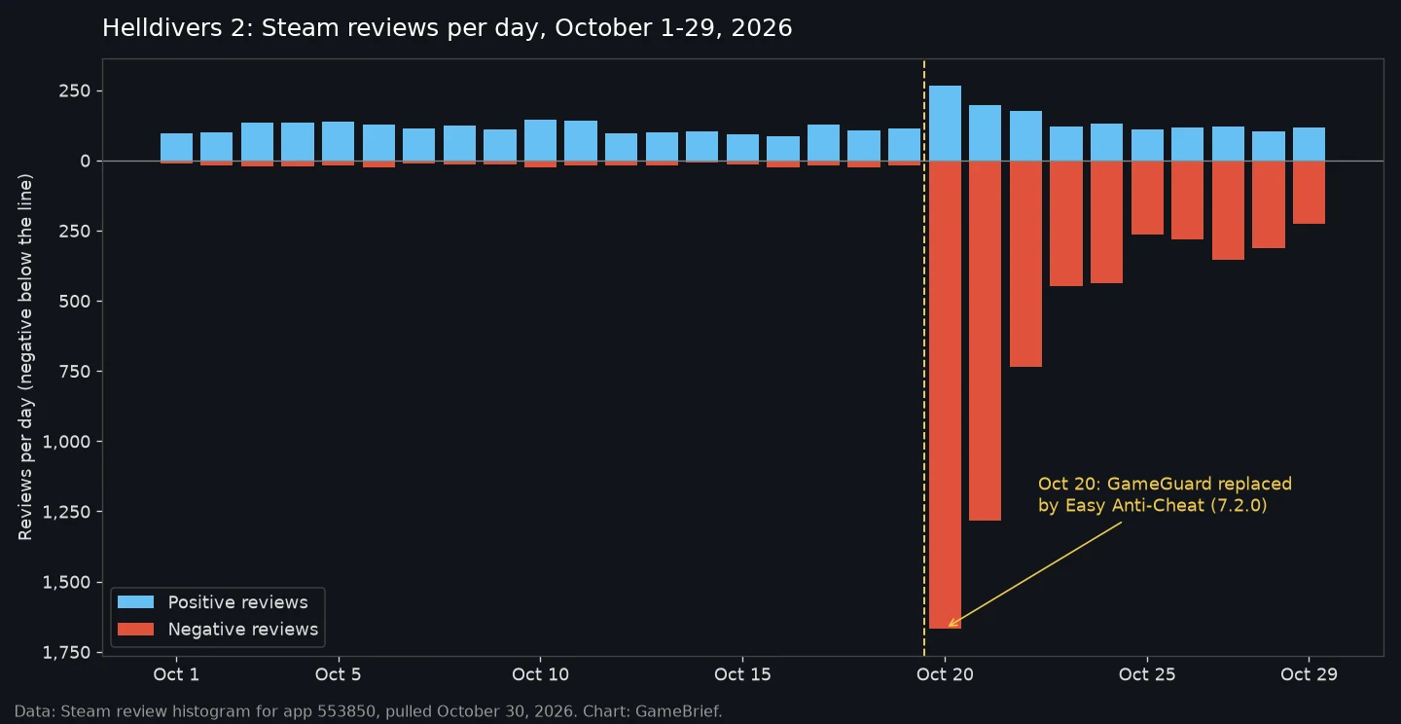The image size is (1401, 724).
Task: Click the blue positive bar for Oct 20
Action: (x=945, y=124)
